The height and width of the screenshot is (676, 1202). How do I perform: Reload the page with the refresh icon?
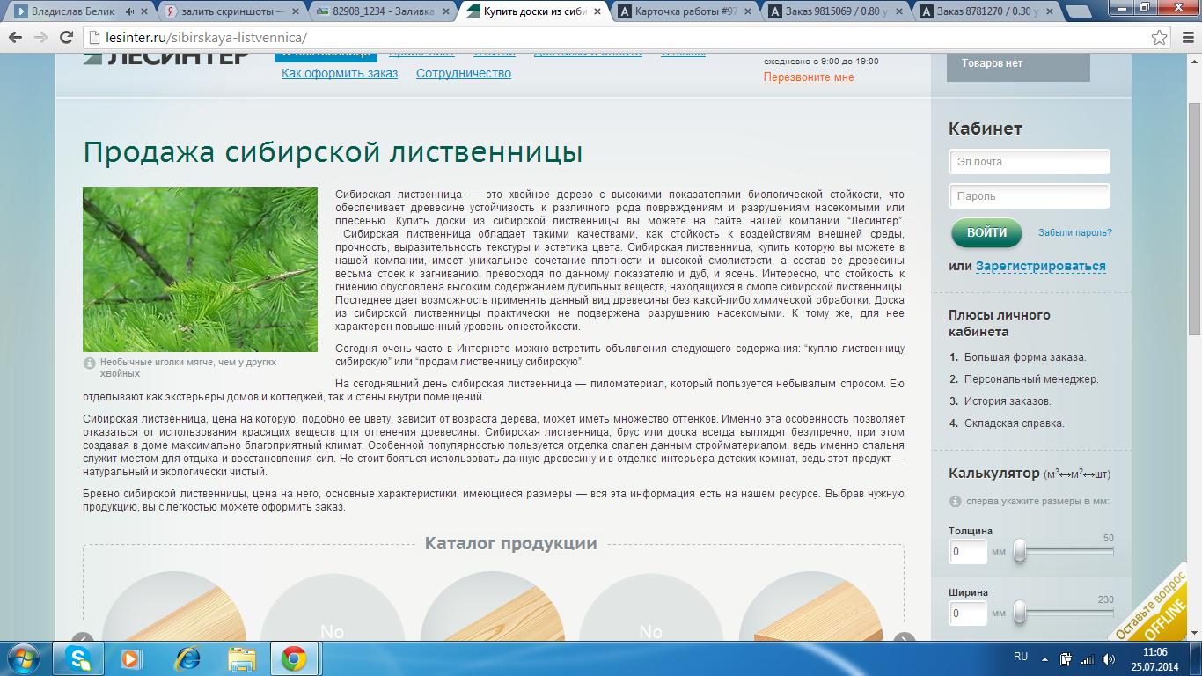(66, 38)
